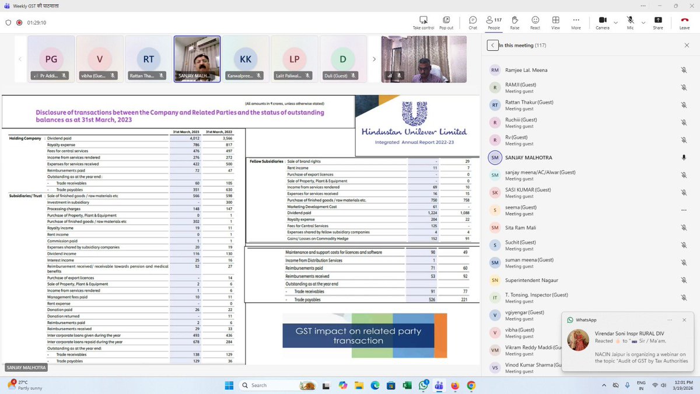700x394 pixels.
Task: Leave the meeting
Action: tap(684, 22)
